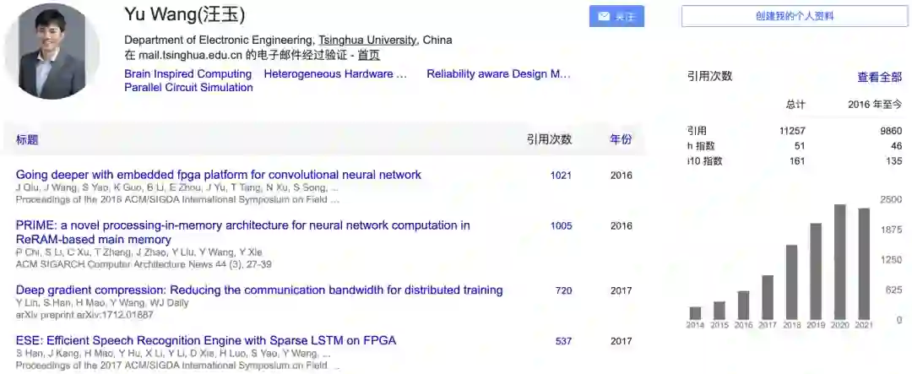Click the 2016 年至今 column header
Screen dimensions: 912x374
tap(875, 105)
